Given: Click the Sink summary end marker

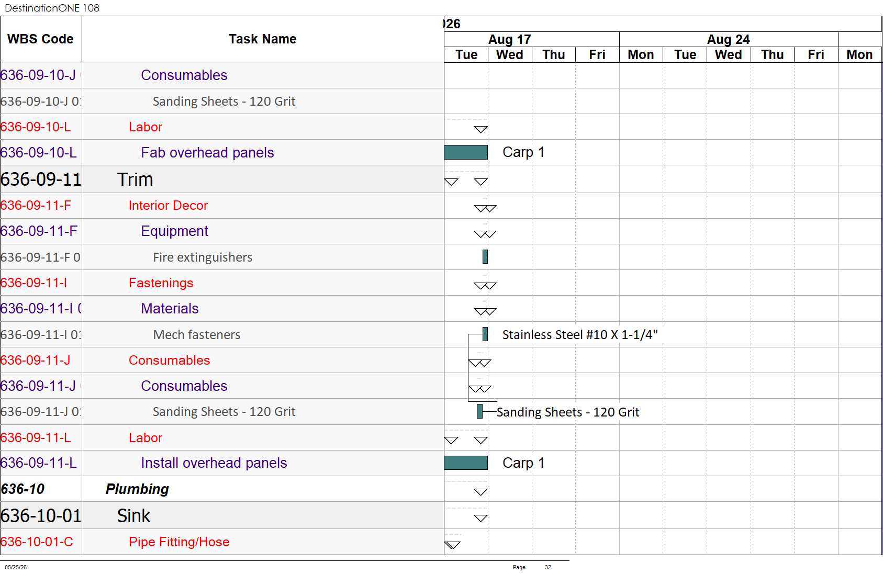Looking at the screenshot, I should (480, 518).
